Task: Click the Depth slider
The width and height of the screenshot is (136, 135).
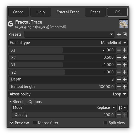Action: point(62,79)
